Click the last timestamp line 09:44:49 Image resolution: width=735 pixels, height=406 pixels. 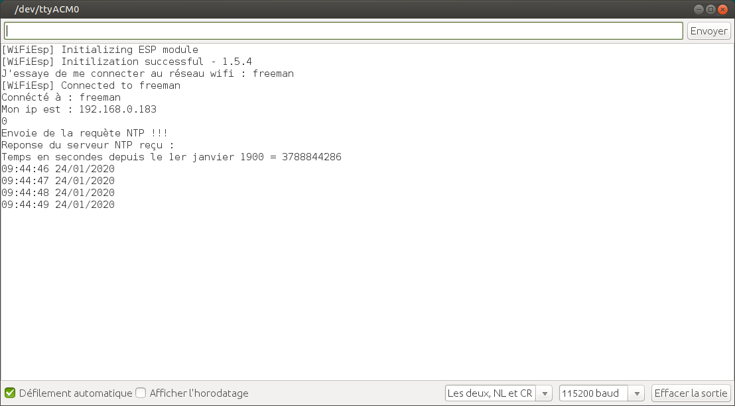click(58, 205)
